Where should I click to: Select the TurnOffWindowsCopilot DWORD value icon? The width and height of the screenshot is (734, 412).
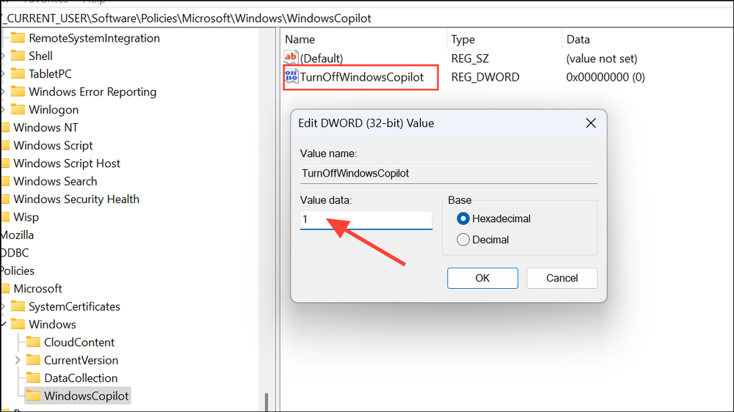click(291, 77)
